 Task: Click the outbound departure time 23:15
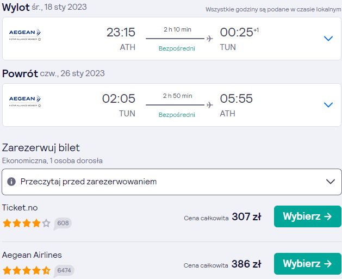point(121,32)
